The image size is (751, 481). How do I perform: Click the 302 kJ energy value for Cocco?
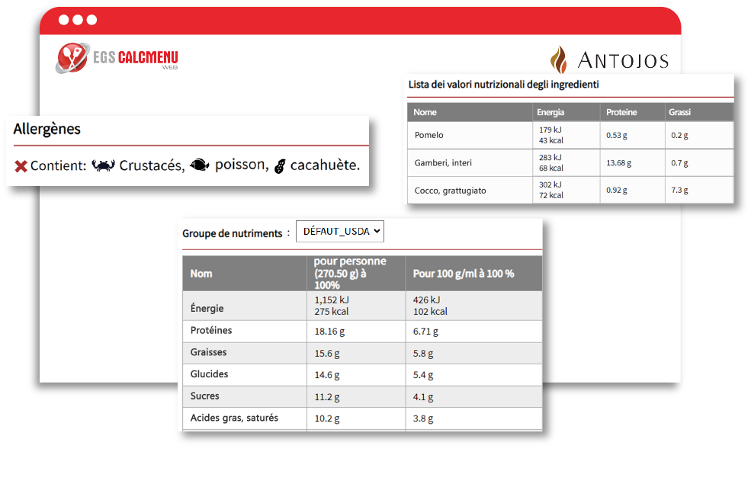[550, 185]
